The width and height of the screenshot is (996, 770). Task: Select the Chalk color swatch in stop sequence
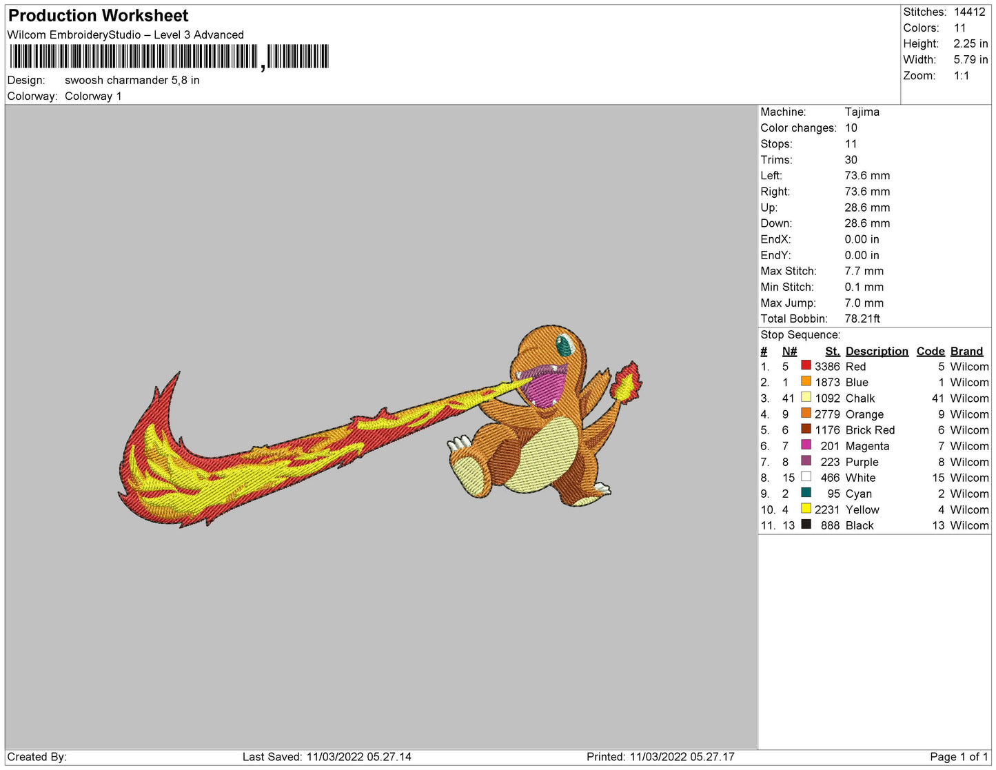[806, 397]
